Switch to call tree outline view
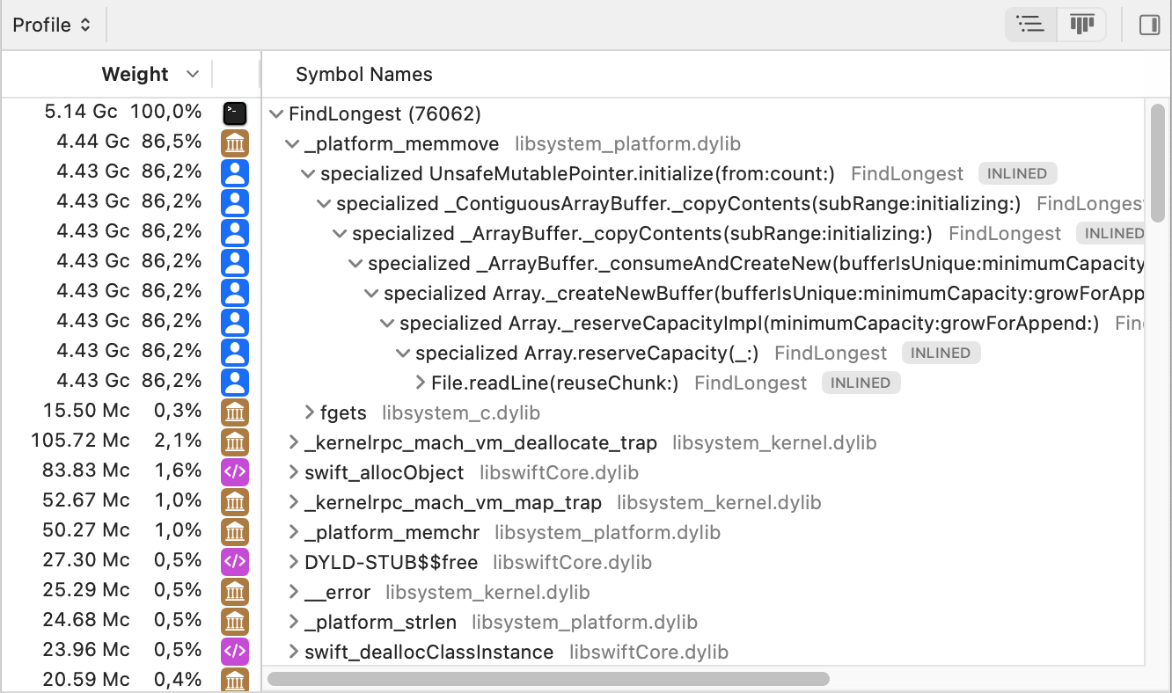Screen dimensions: 1172x693 point(1030,25)
